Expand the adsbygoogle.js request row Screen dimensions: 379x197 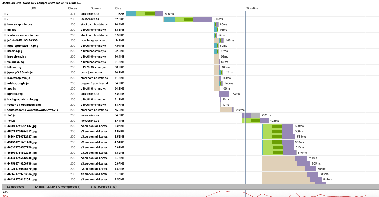(x=5, y=83)
